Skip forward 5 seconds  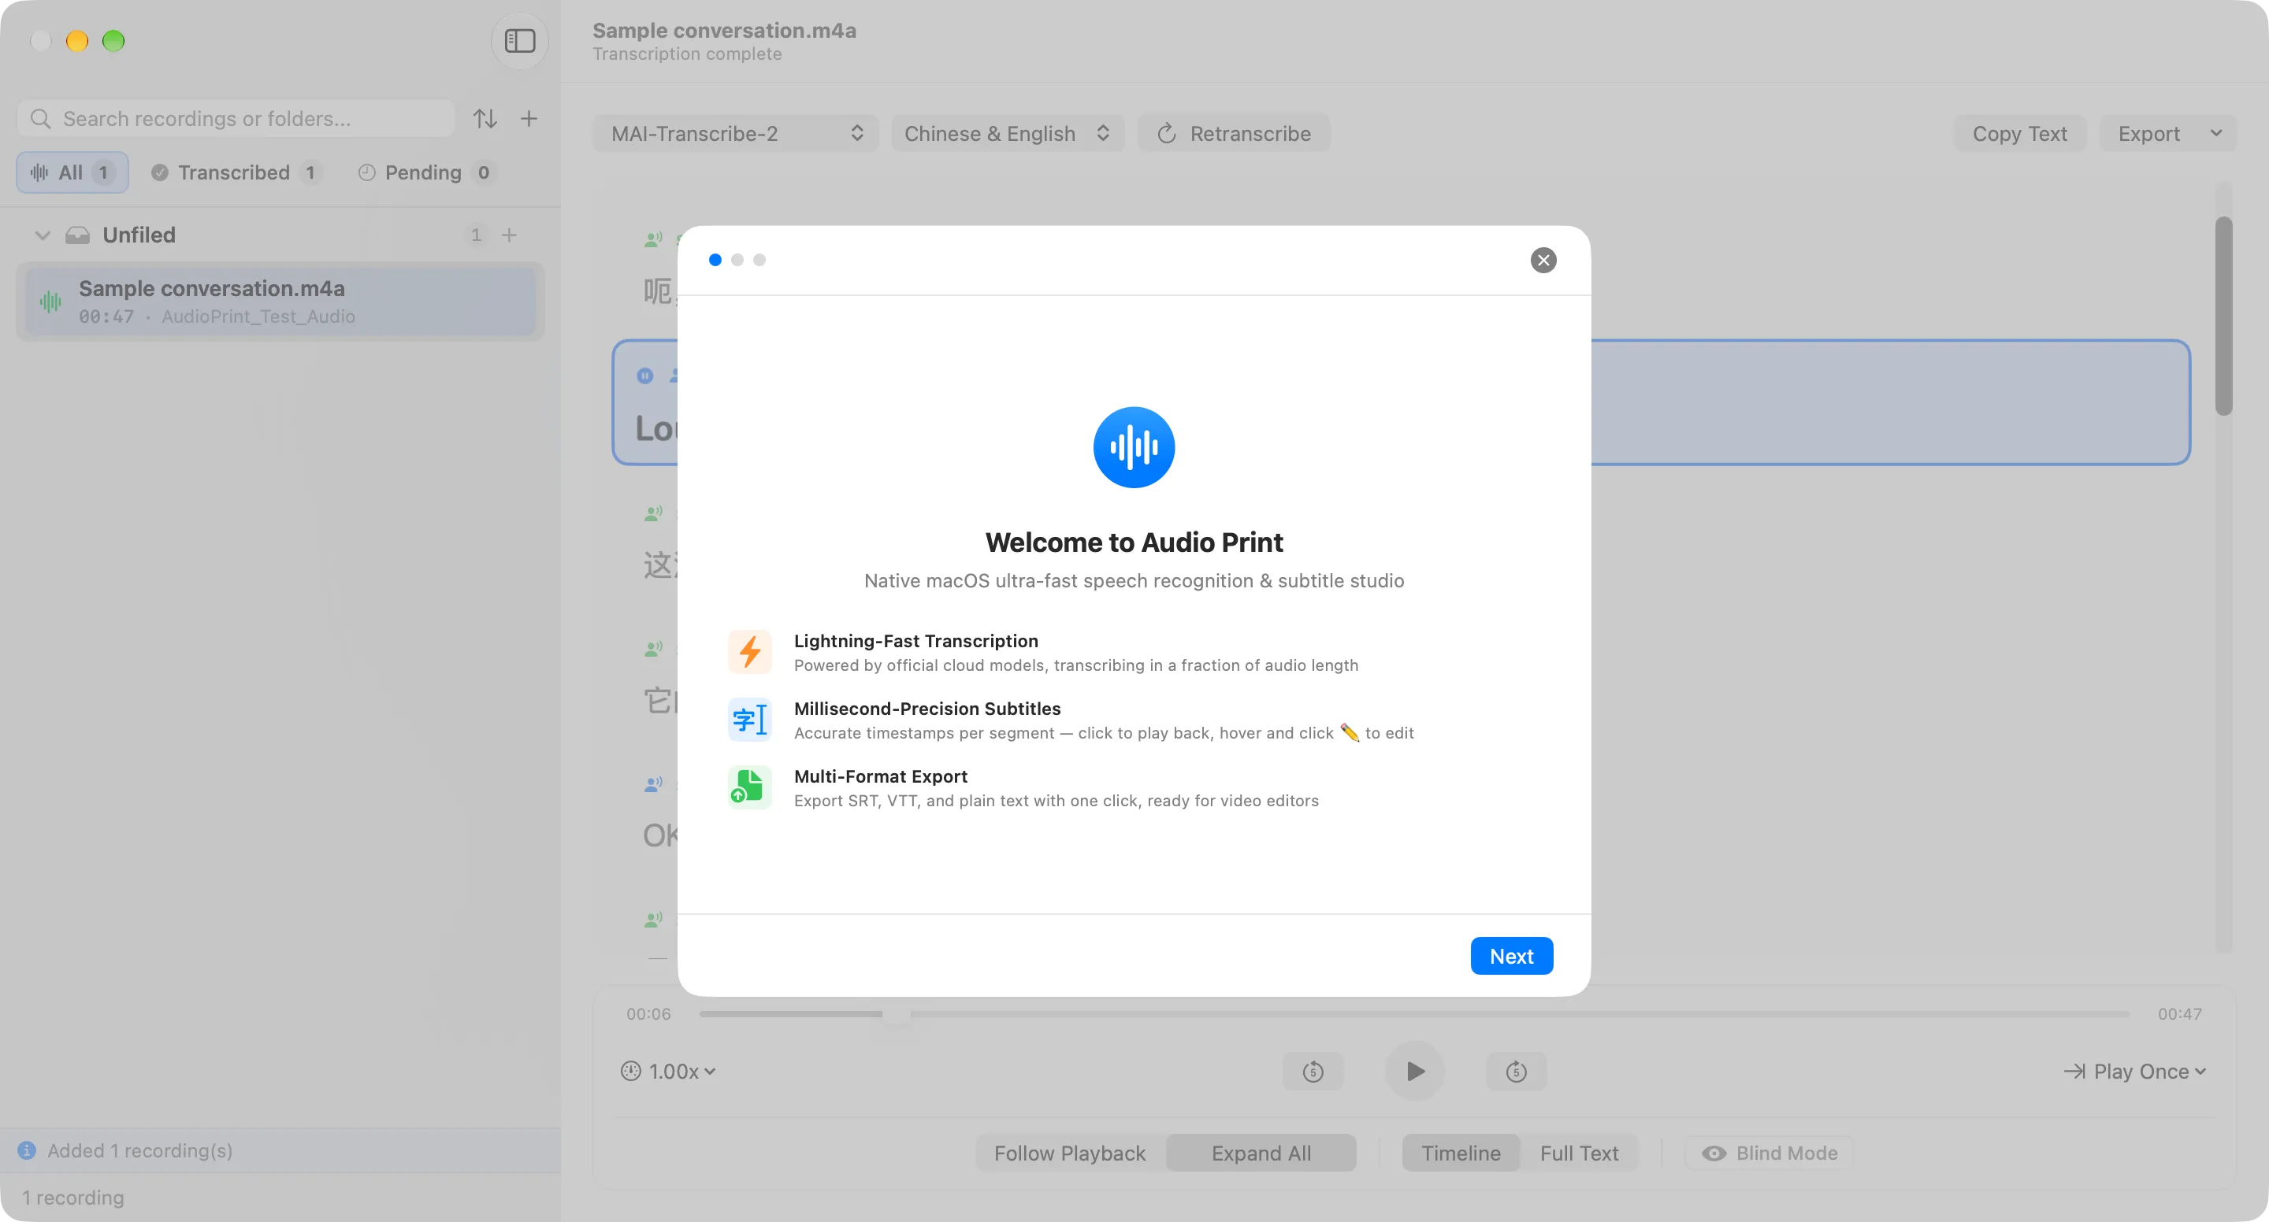[x=1516, y=1072]
